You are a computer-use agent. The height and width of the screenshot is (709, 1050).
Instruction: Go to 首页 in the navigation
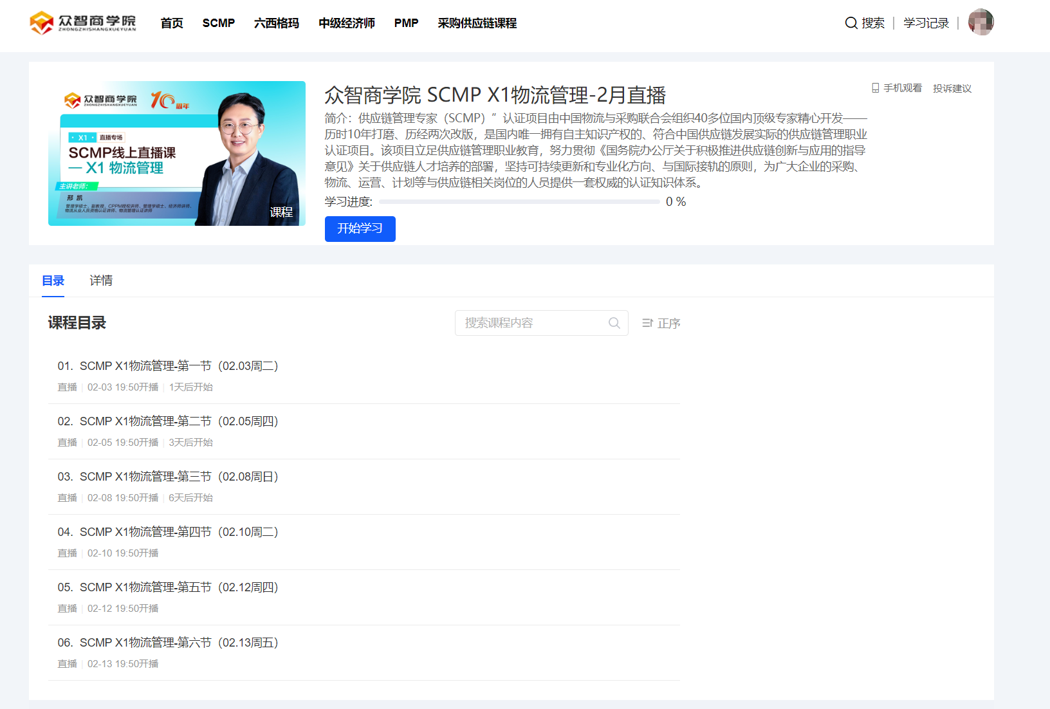tap(172, 23)
